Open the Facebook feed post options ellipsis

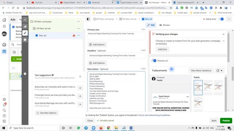click(x=188, y=97)
